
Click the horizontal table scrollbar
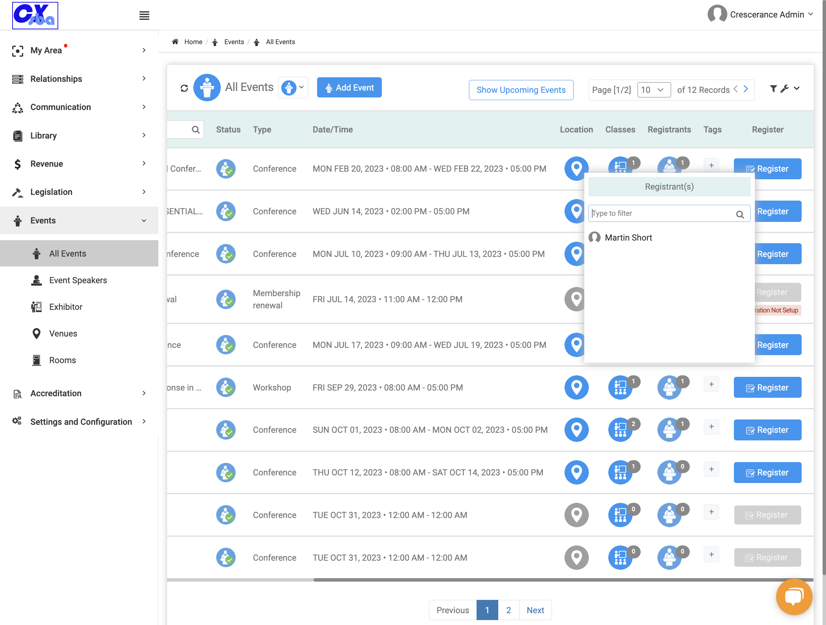[x=563, y=580]
